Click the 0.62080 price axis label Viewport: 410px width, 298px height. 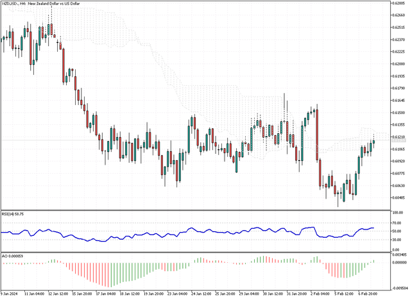click(398, 64)
